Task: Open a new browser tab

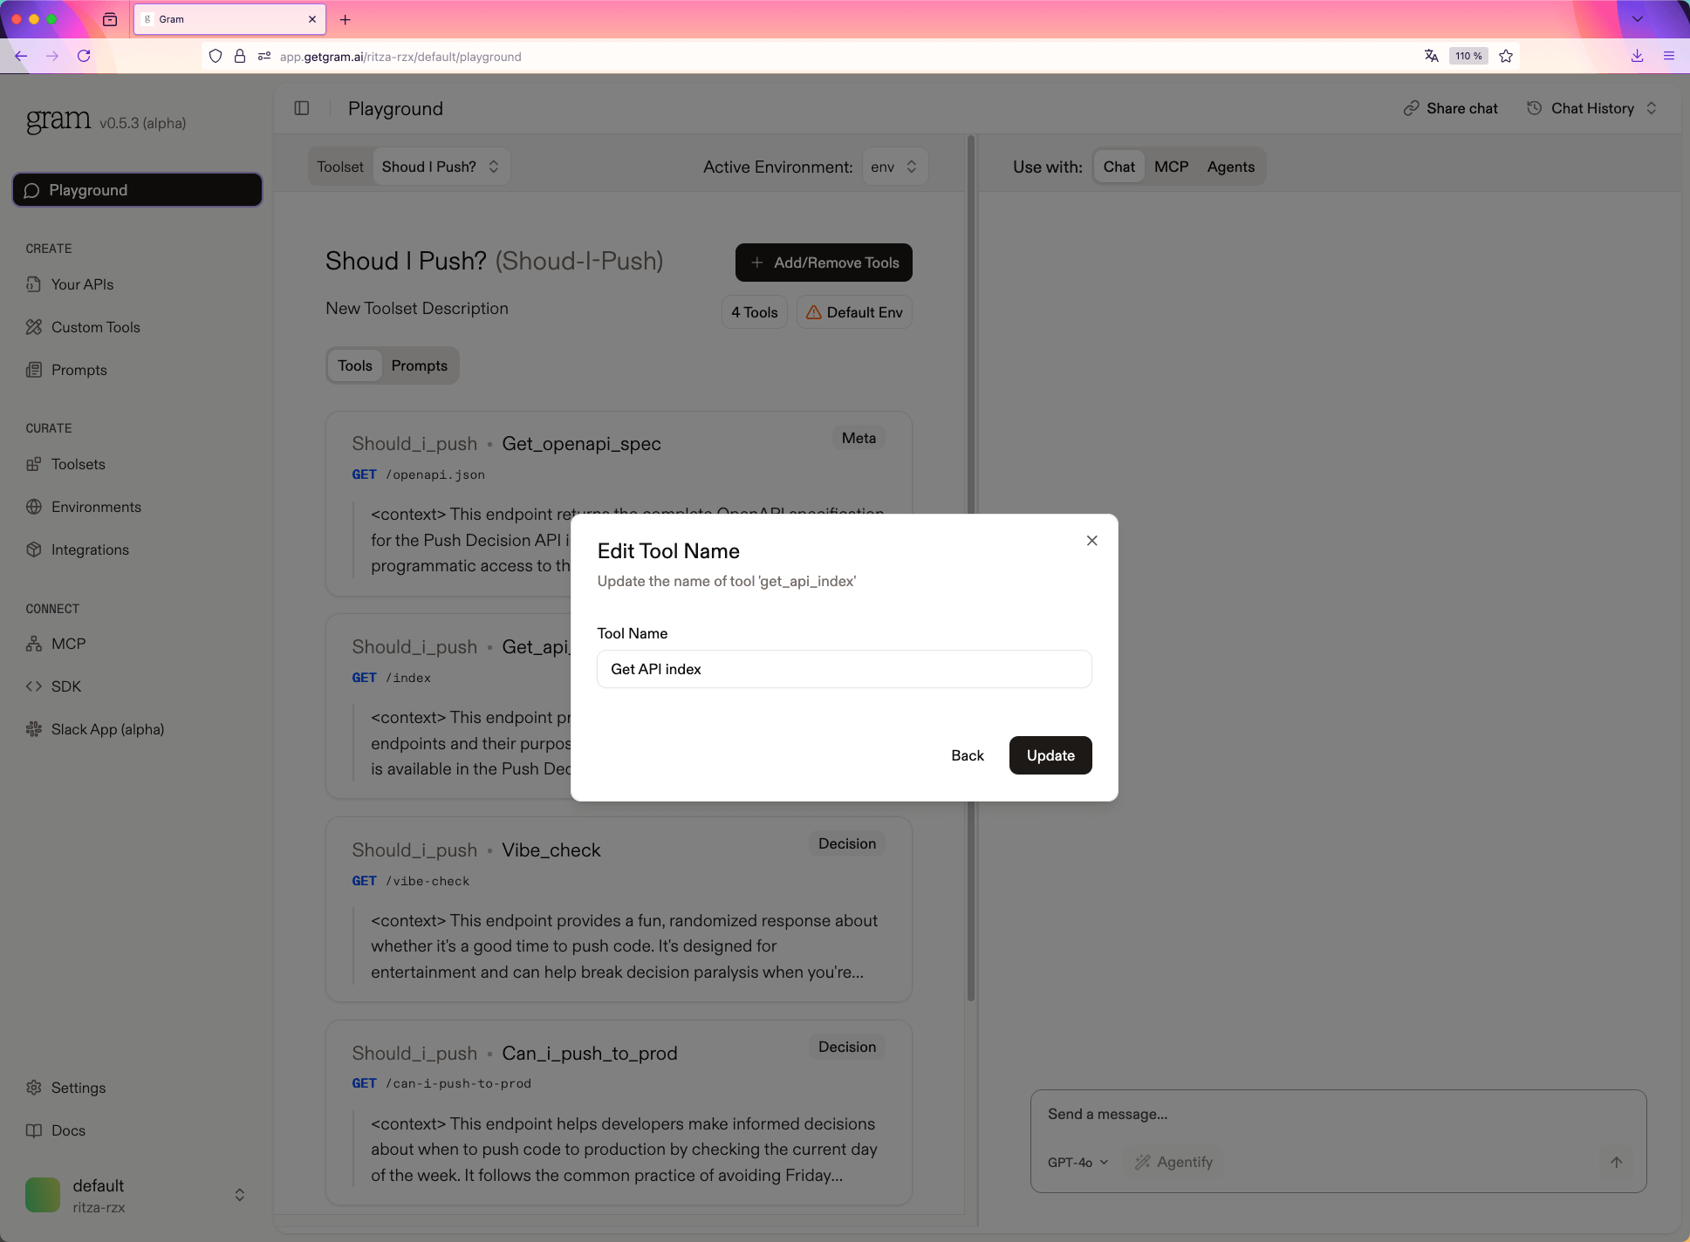Action: tap(346, 19)
